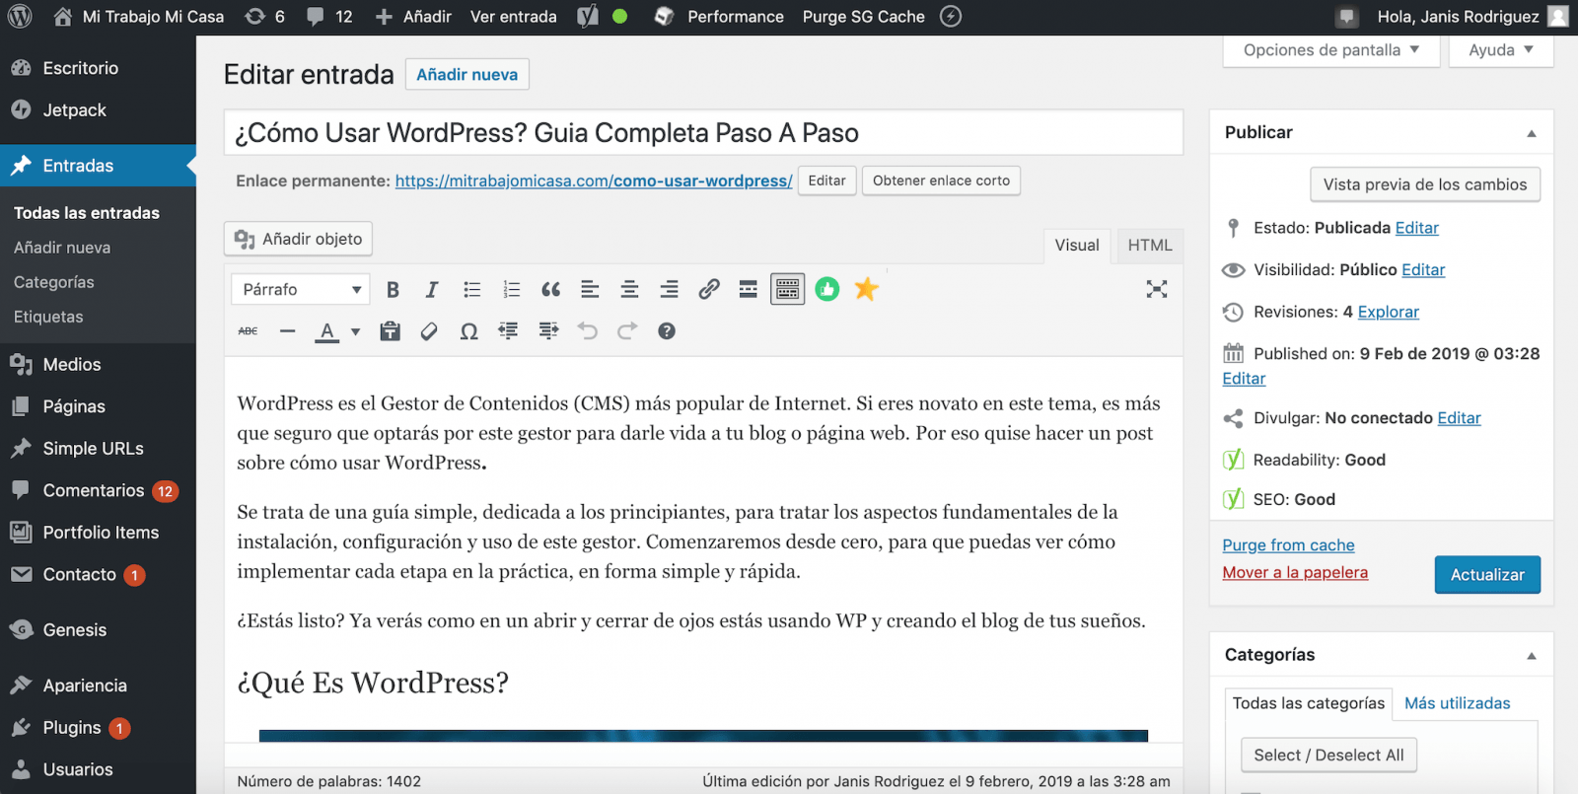Image resolution: width=1578 pixels, height=794 pixels.
Task: Click the Añadir objeto button
Action: (x=298, y=239)
